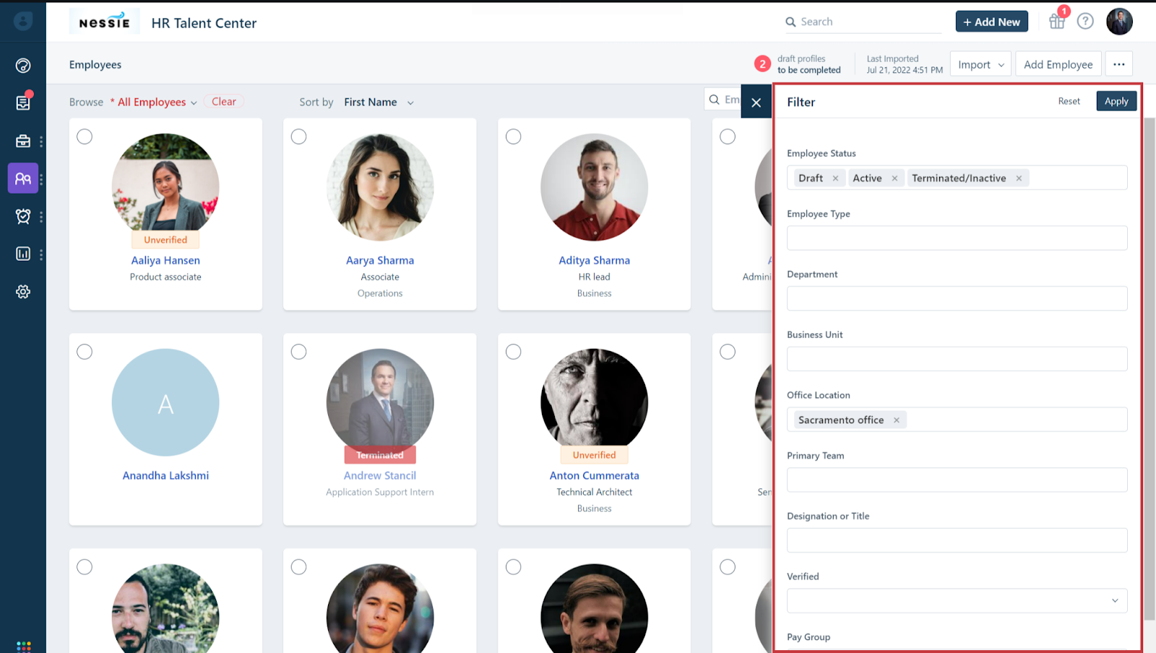Open the settings gear icon in sidebar

pyautogui.click(x=23, y=292)
